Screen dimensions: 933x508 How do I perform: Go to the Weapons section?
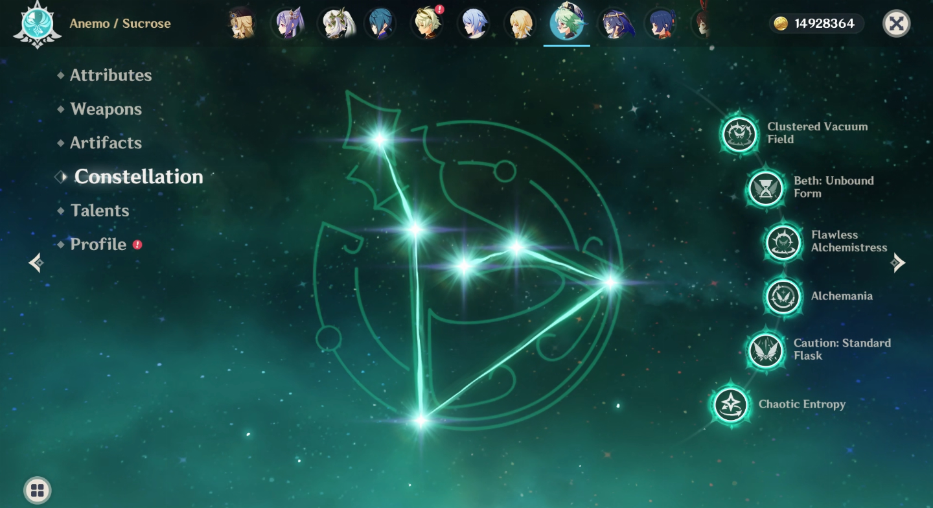point(106,109)
